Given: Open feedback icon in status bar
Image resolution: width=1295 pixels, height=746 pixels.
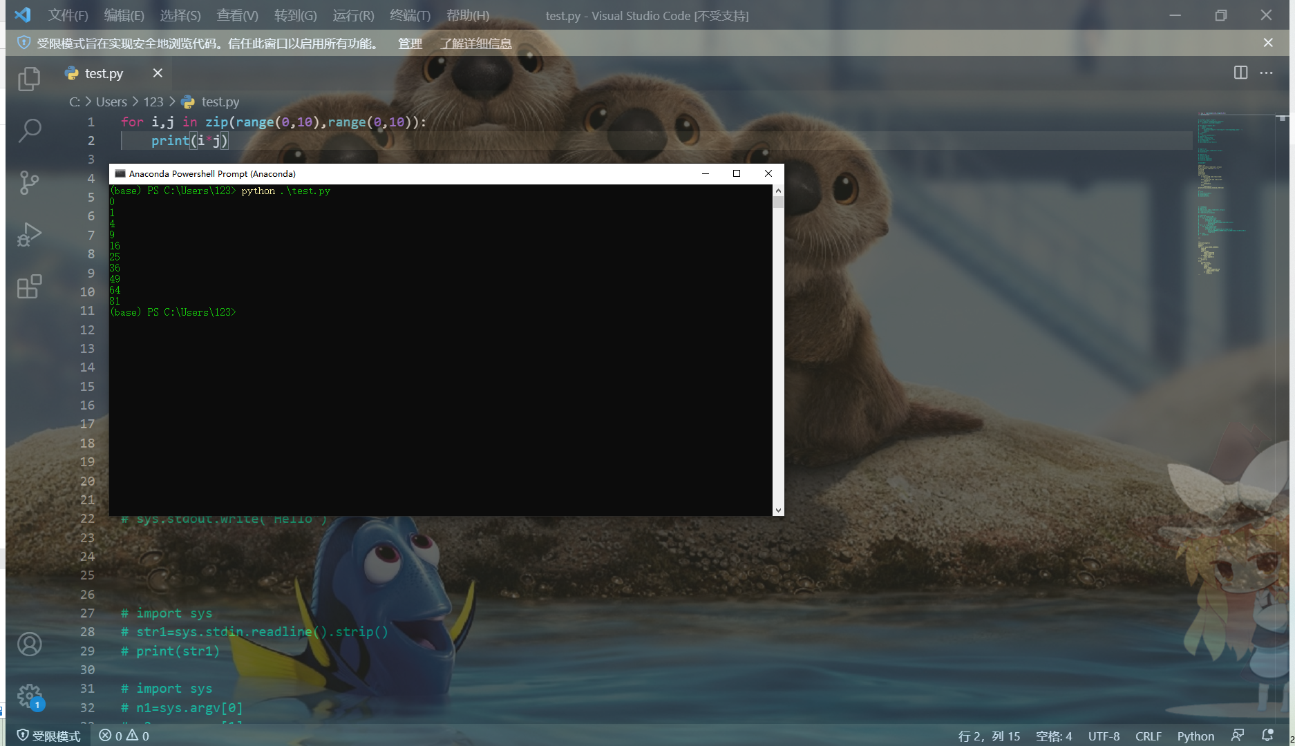Looking at the screenshot, I should [1237, 736].
